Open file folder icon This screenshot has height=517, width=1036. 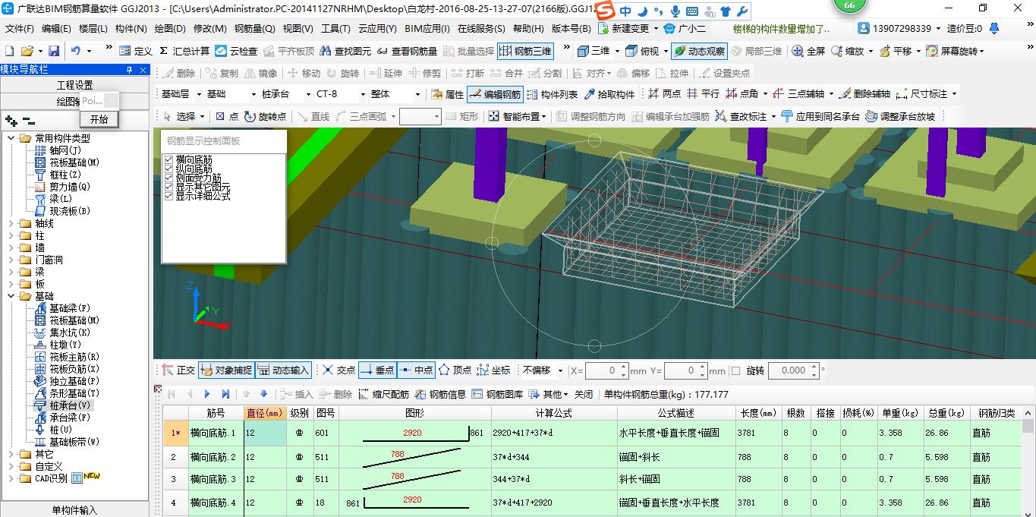tap(27, 51)
